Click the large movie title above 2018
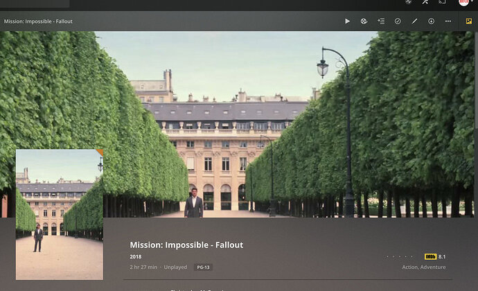Image resolution: width=478 pixels, height=291 pixels. coord(186,245)
